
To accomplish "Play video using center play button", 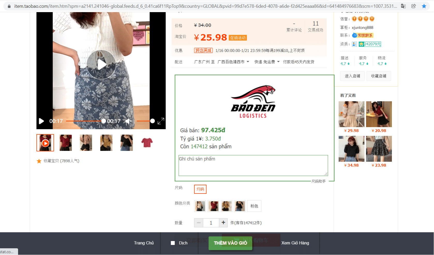I will click(x=101, y=65).
